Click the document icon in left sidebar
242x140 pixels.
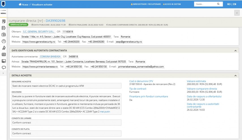point(4,21)
